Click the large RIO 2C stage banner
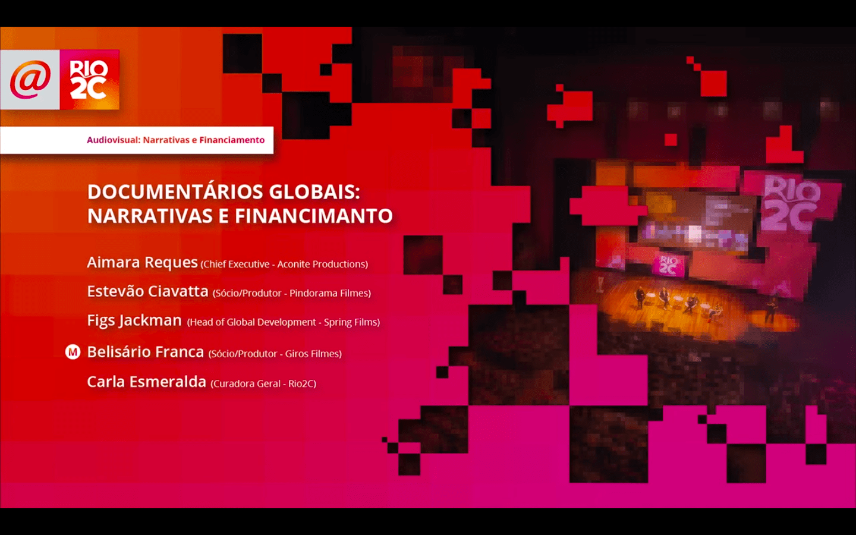Viewport: 856px width, 535px height. coord(791,203)
